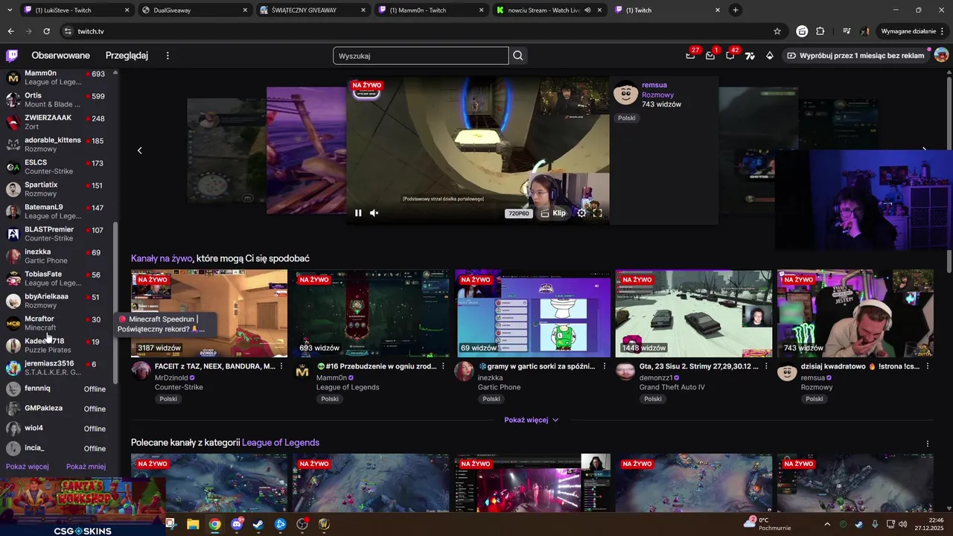This screenshot has height=536, width=953.
Task: Open the whispers chat icon with badge 42
Action: (x=730, y=56)
